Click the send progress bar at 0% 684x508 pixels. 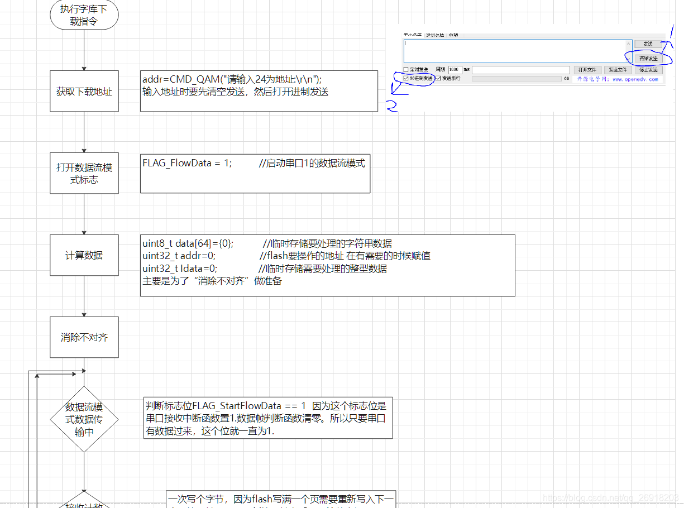click(516, 79)
